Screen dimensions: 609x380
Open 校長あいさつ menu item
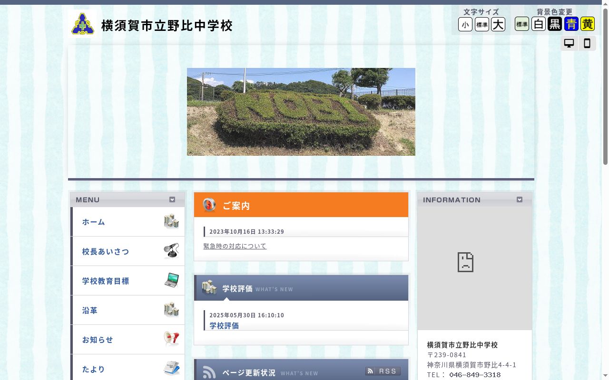click(x=128, y=251)
